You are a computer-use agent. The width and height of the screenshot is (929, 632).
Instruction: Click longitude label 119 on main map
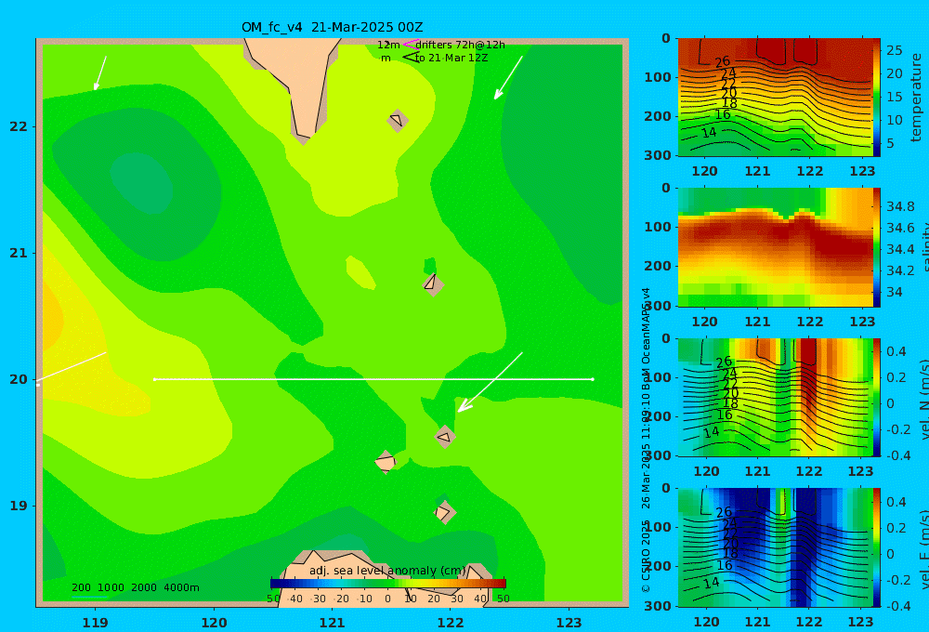tap(96, 623)
